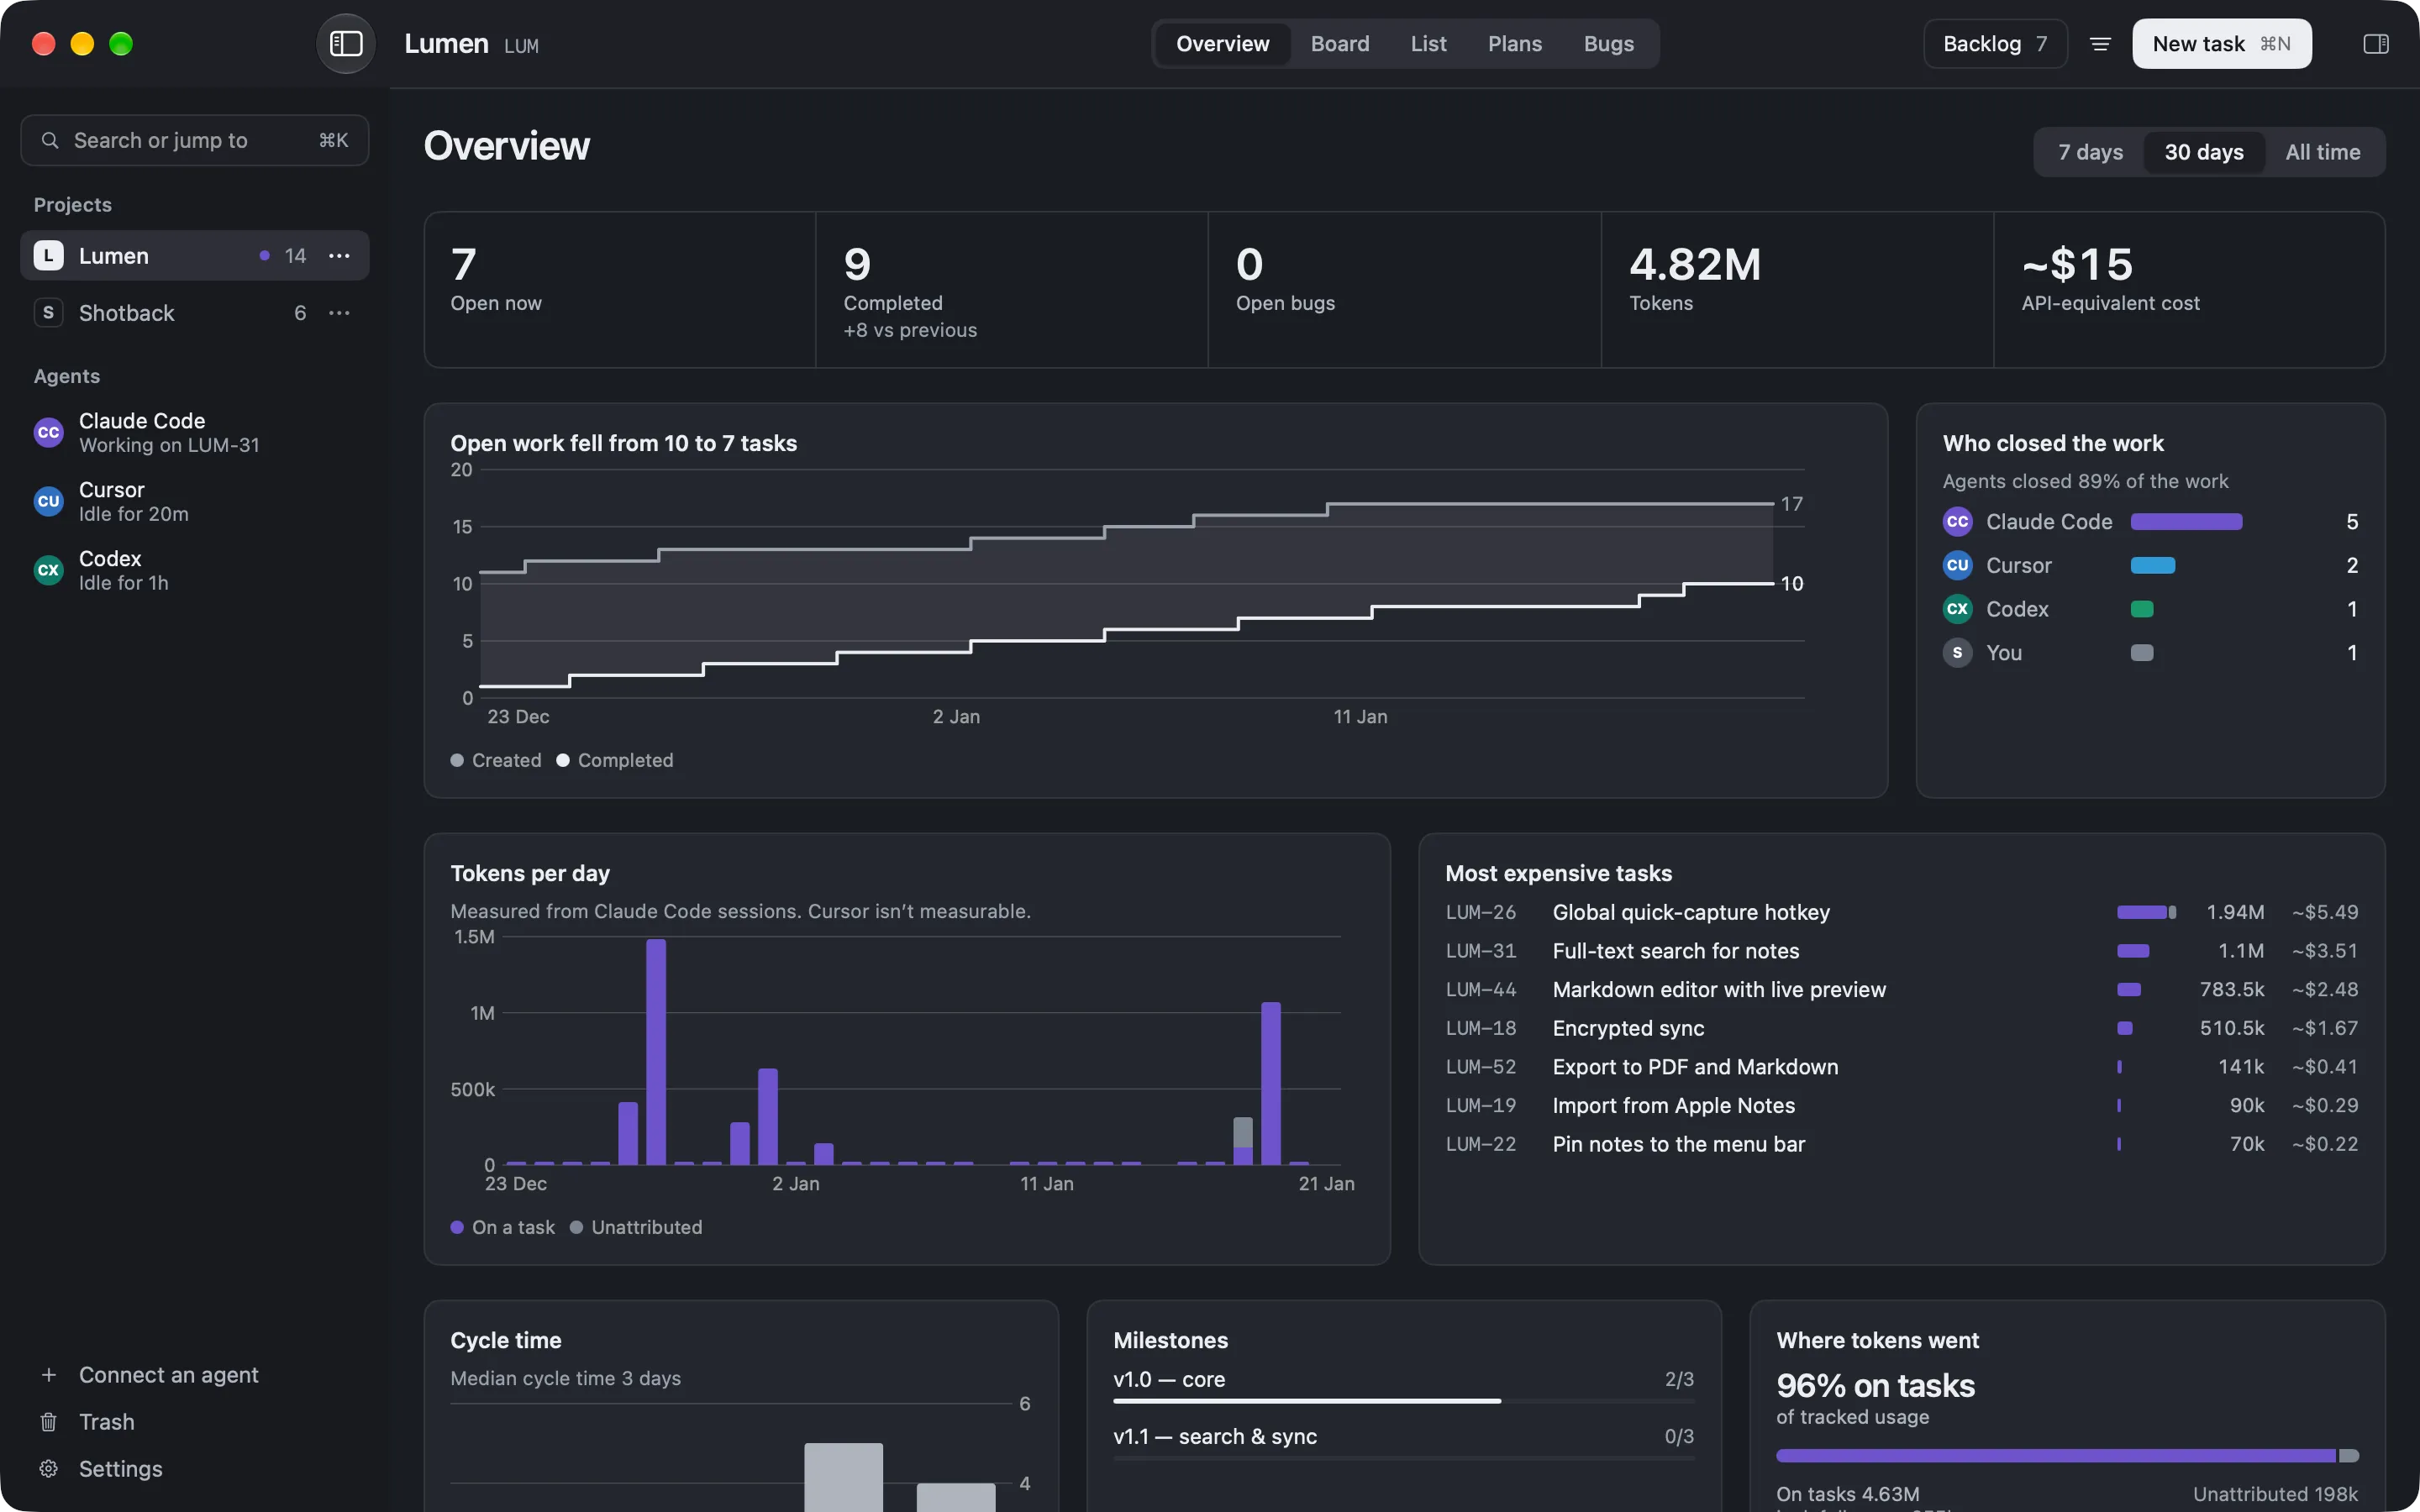This screenshot has height=1512, width=2420.
Task: Click the Lumen project L badge
Action: click(48, 256)
